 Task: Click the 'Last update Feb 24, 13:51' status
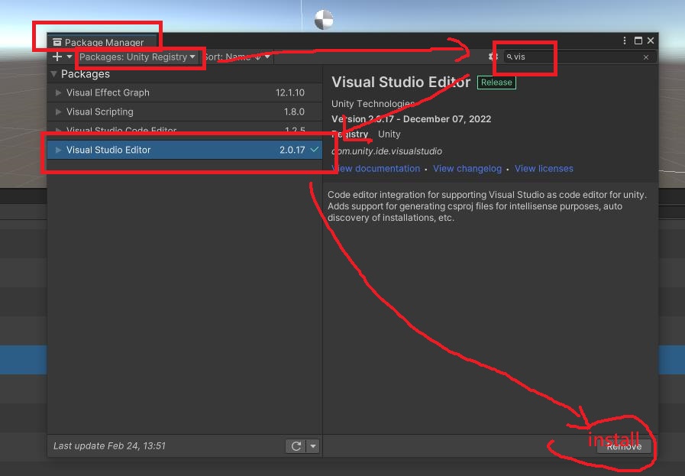tap(110, 446)
